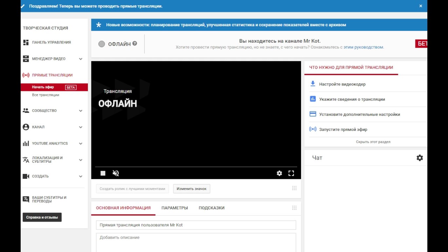
Task: Open the Панель управления dashboard icon
Action: 26,42
